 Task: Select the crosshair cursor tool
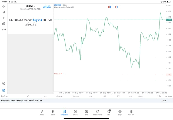4,6
